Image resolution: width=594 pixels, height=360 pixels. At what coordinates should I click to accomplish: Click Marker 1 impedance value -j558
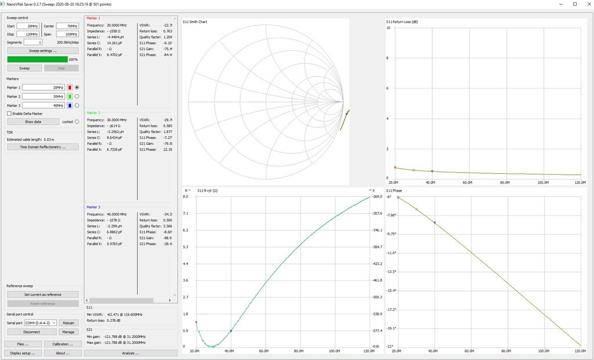(114, 31)
